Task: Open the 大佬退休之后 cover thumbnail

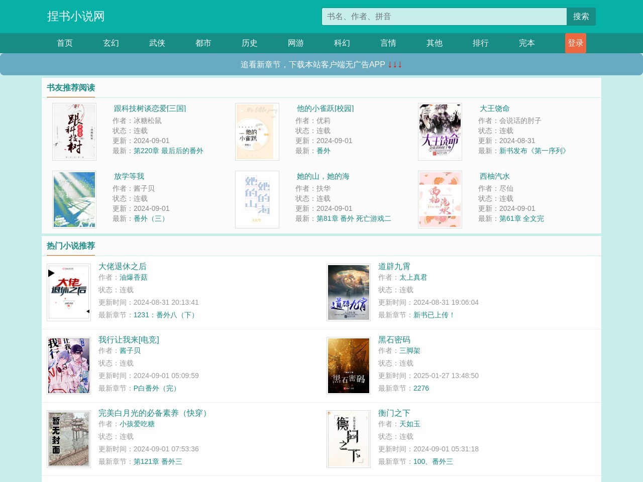Action: (69, 292)
